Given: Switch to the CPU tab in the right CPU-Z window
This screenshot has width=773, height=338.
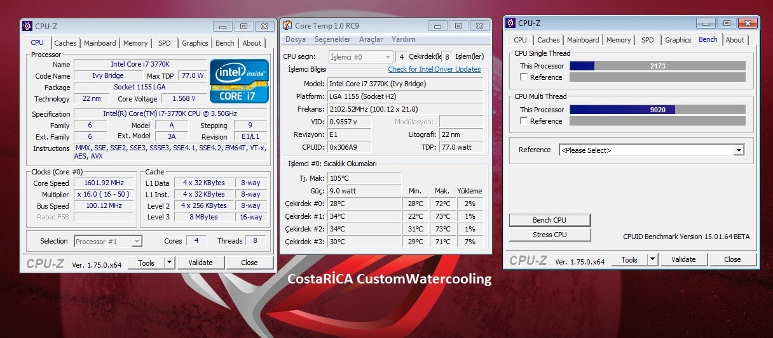Looking at the screenshot, I should (521, 40).
